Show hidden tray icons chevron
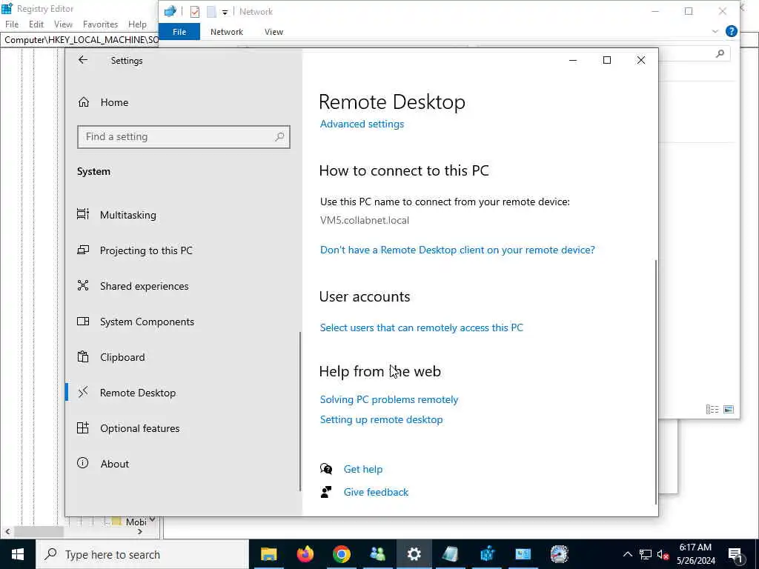 click(x=627, y=554)
